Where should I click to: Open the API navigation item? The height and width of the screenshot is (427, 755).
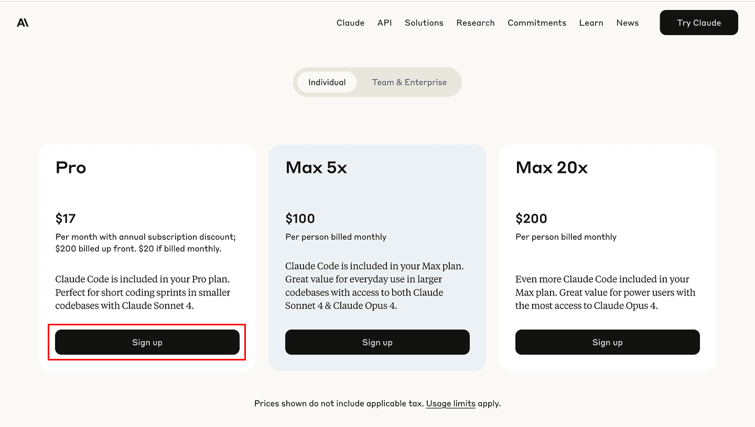384,23
